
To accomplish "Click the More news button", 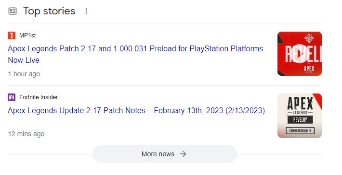I will 165,154.
